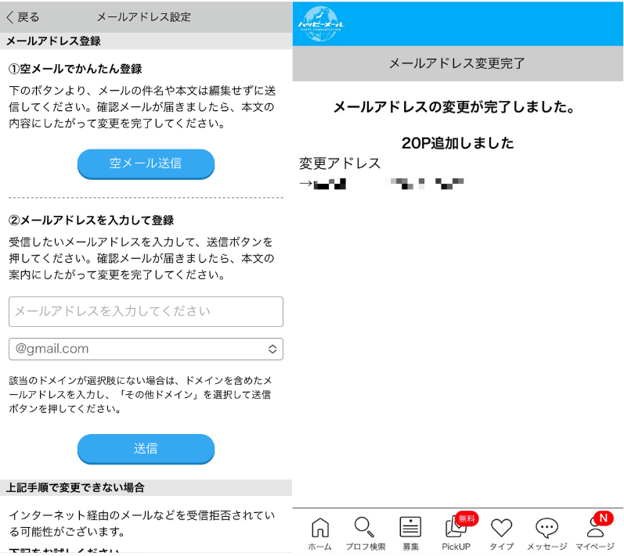Click the 20P追加しました message
Image resolution: width=624 pixels, height=556 pixels.
point(457,143)
